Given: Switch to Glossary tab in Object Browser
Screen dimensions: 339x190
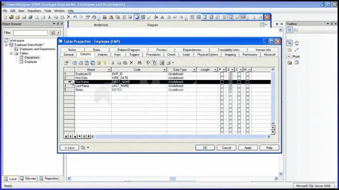Looking at the screenshot, I should coord(28,178).
